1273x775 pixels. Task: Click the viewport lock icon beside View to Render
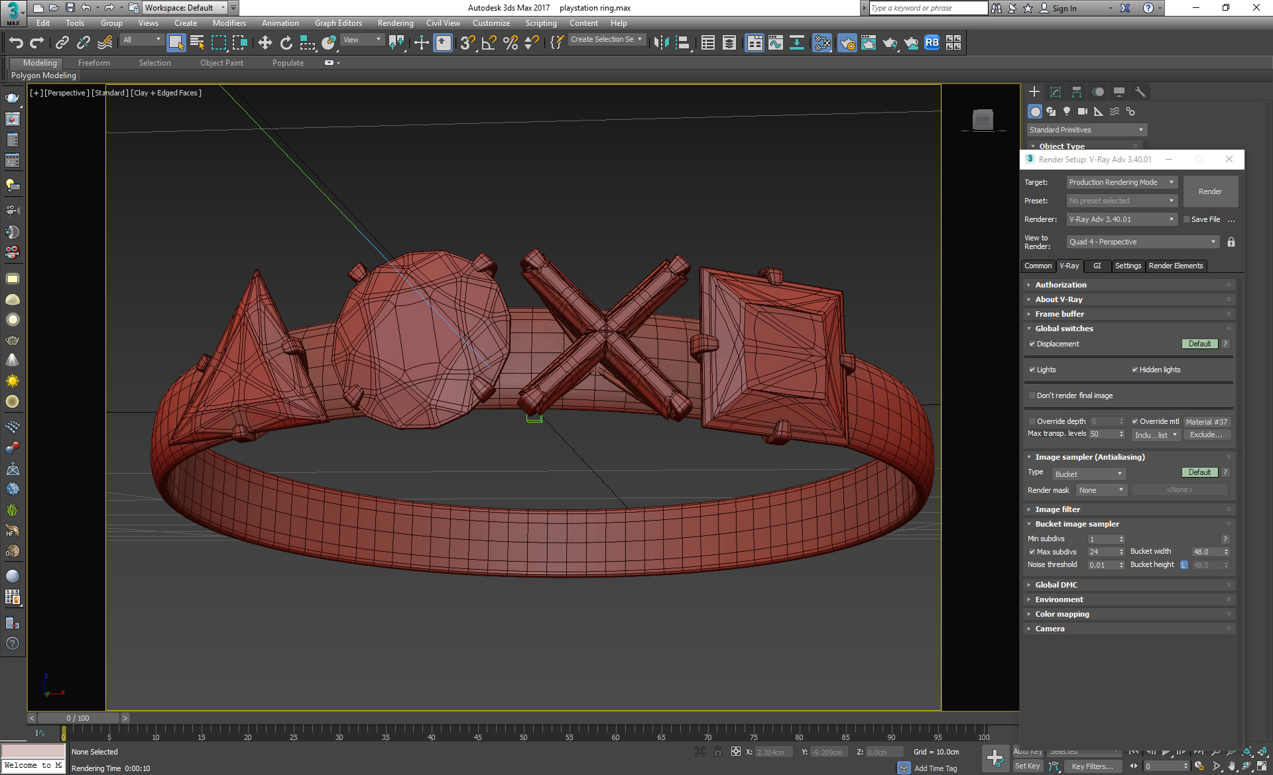(1231, 242)
